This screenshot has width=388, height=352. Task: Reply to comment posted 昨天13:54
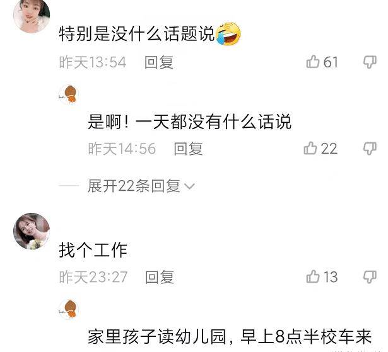pyautogui.click(x=159, y=62)
